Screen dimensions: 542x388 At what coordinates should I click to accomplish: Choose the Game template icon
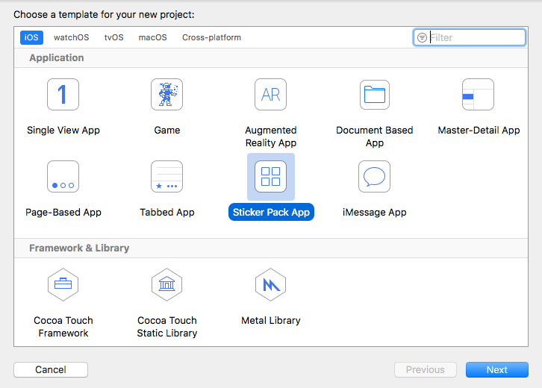tap(167, 94)
